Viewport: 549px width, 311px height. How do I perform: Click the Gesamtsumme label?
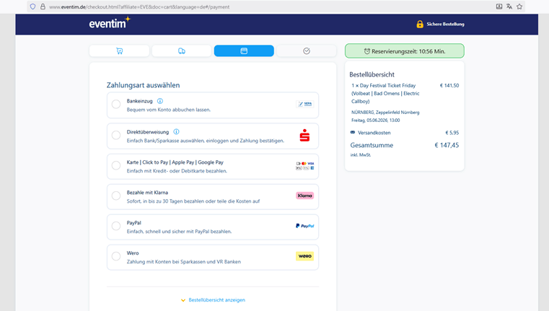pos(372,145)
